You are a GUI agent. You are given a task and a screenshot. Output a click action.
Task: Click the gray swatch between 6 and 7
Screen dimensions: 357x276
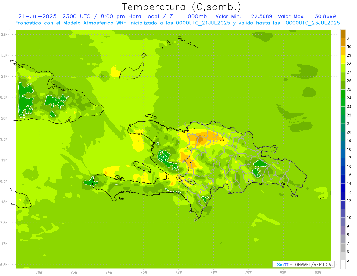(x=343, y=247)
